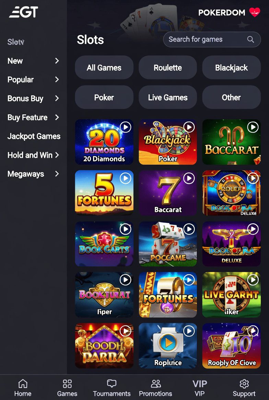Expand the Hold and Win chevron
The width and height of the screenshot is (269, 400).
click(x=57, y=155)
